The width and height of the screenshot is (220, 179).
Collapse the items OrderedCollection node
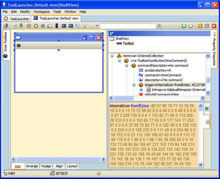pyautogui.click(x=112, y=56)
